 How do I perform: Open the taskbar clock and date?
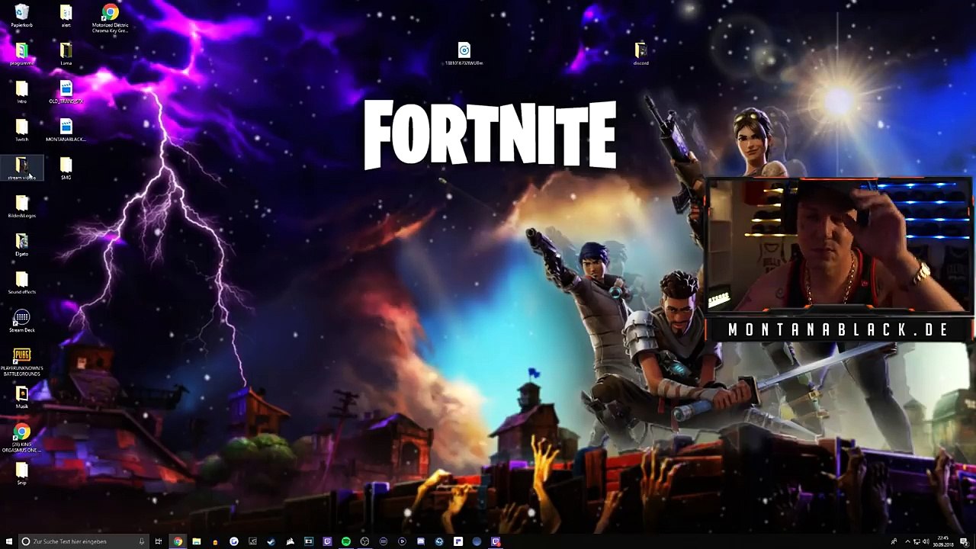tap(943, 541)
